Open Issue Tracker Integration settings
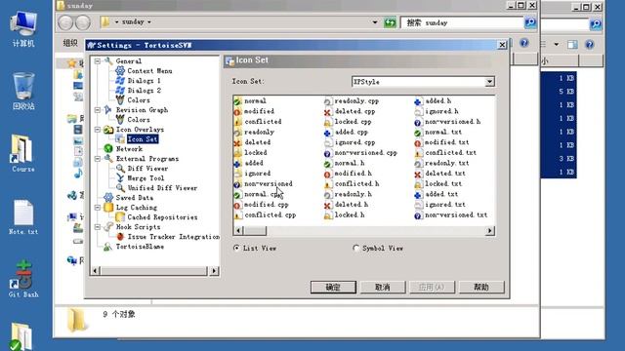Screen dimensions: 625x351 [x=173, y=236]
